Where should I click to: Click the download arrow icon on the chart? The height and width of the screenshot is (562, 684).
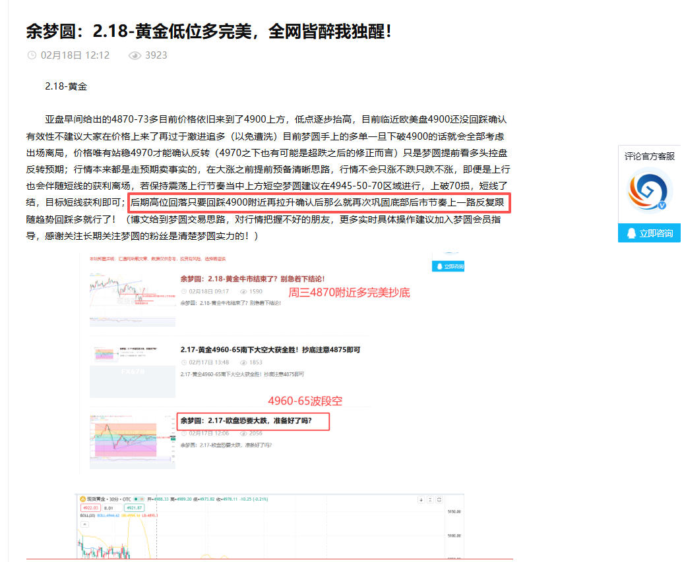(x=421, y=499)
